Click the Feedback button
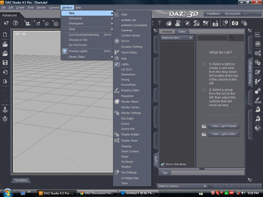 (213, 14)
